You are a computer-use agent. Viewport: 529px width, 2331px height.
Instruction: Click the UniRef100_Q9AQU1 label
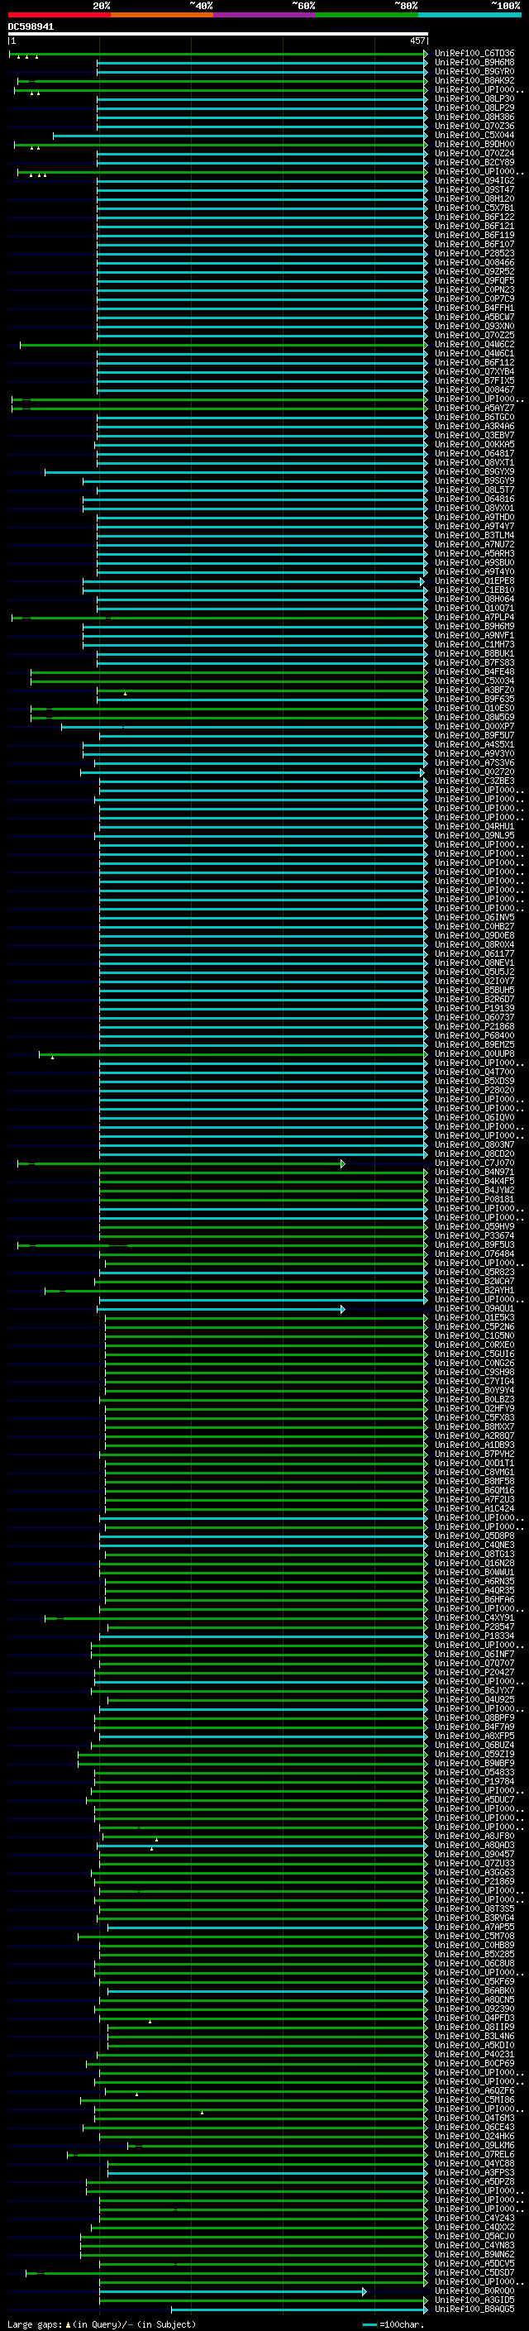pyautogui.click(x=474, y=1309)
